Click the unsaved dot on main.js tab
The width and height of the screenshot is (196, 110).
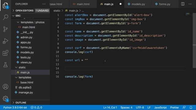coord(120,4)
